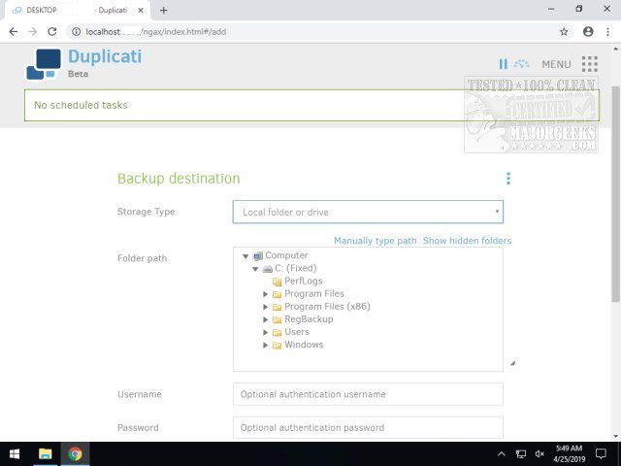Open the Chrome three-dot menu
This screenshot has height=466, width=621.
[608, 32]
